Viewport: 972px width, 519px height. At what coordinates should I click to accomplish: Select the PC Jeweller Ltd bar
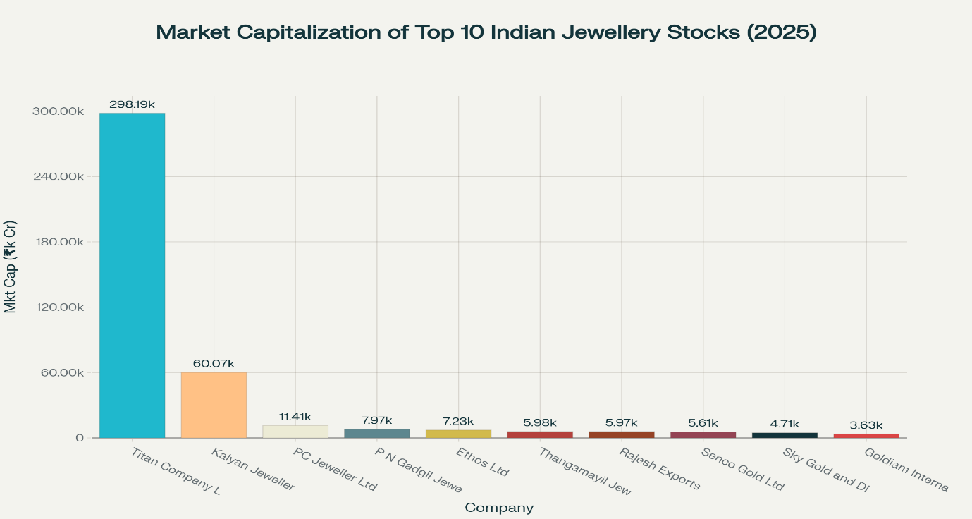[295, 431]
